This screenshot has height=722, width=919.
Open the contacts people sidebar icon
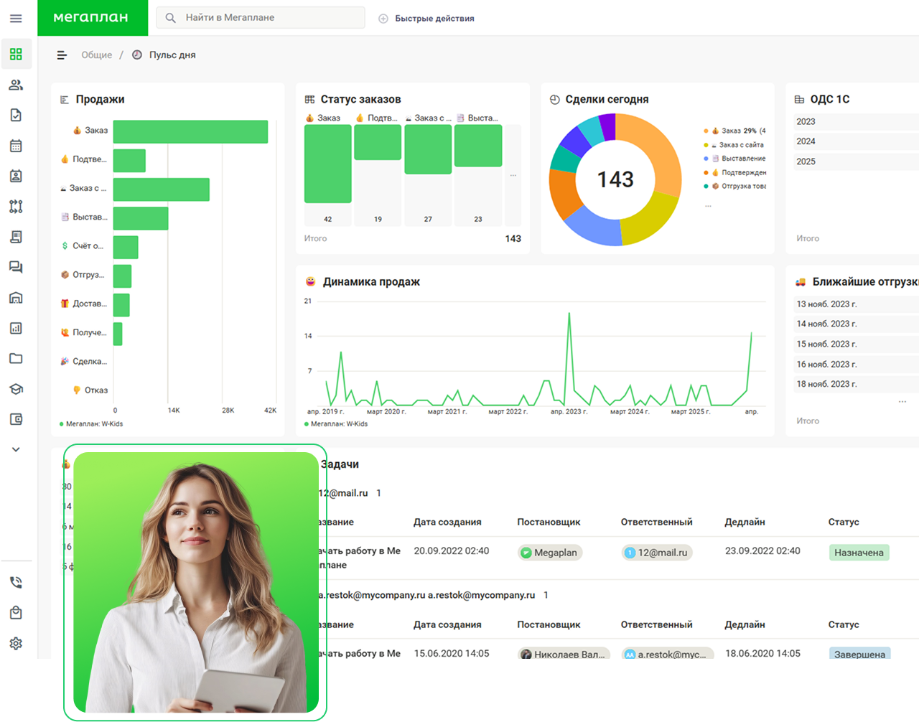[16, 85]
